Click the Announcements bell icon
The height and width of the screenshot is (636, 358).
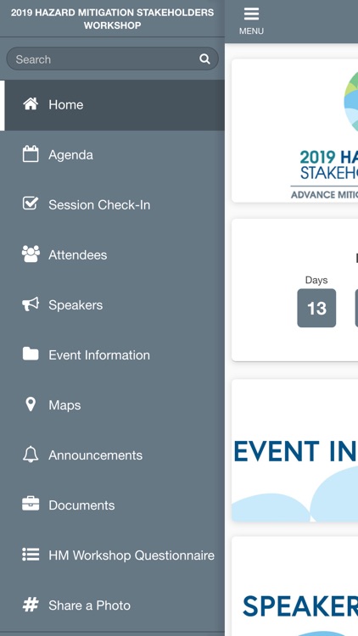point(31,455)
